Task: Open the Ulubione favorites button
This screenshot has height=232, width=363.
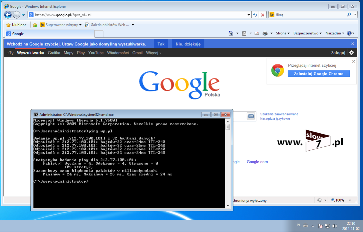Action: [x=16, y=25]
